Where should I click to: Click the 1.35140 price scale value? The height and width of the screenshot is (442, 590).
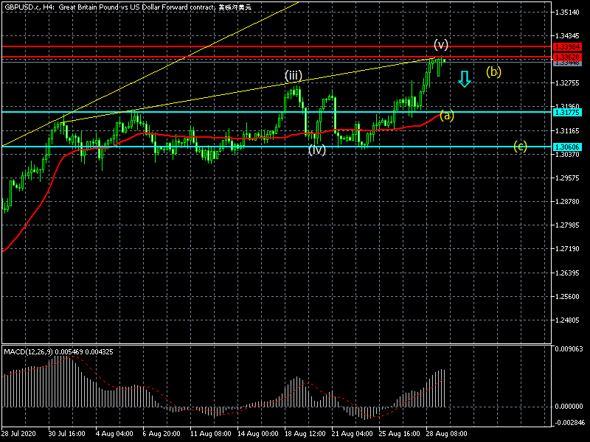(567, 12)
